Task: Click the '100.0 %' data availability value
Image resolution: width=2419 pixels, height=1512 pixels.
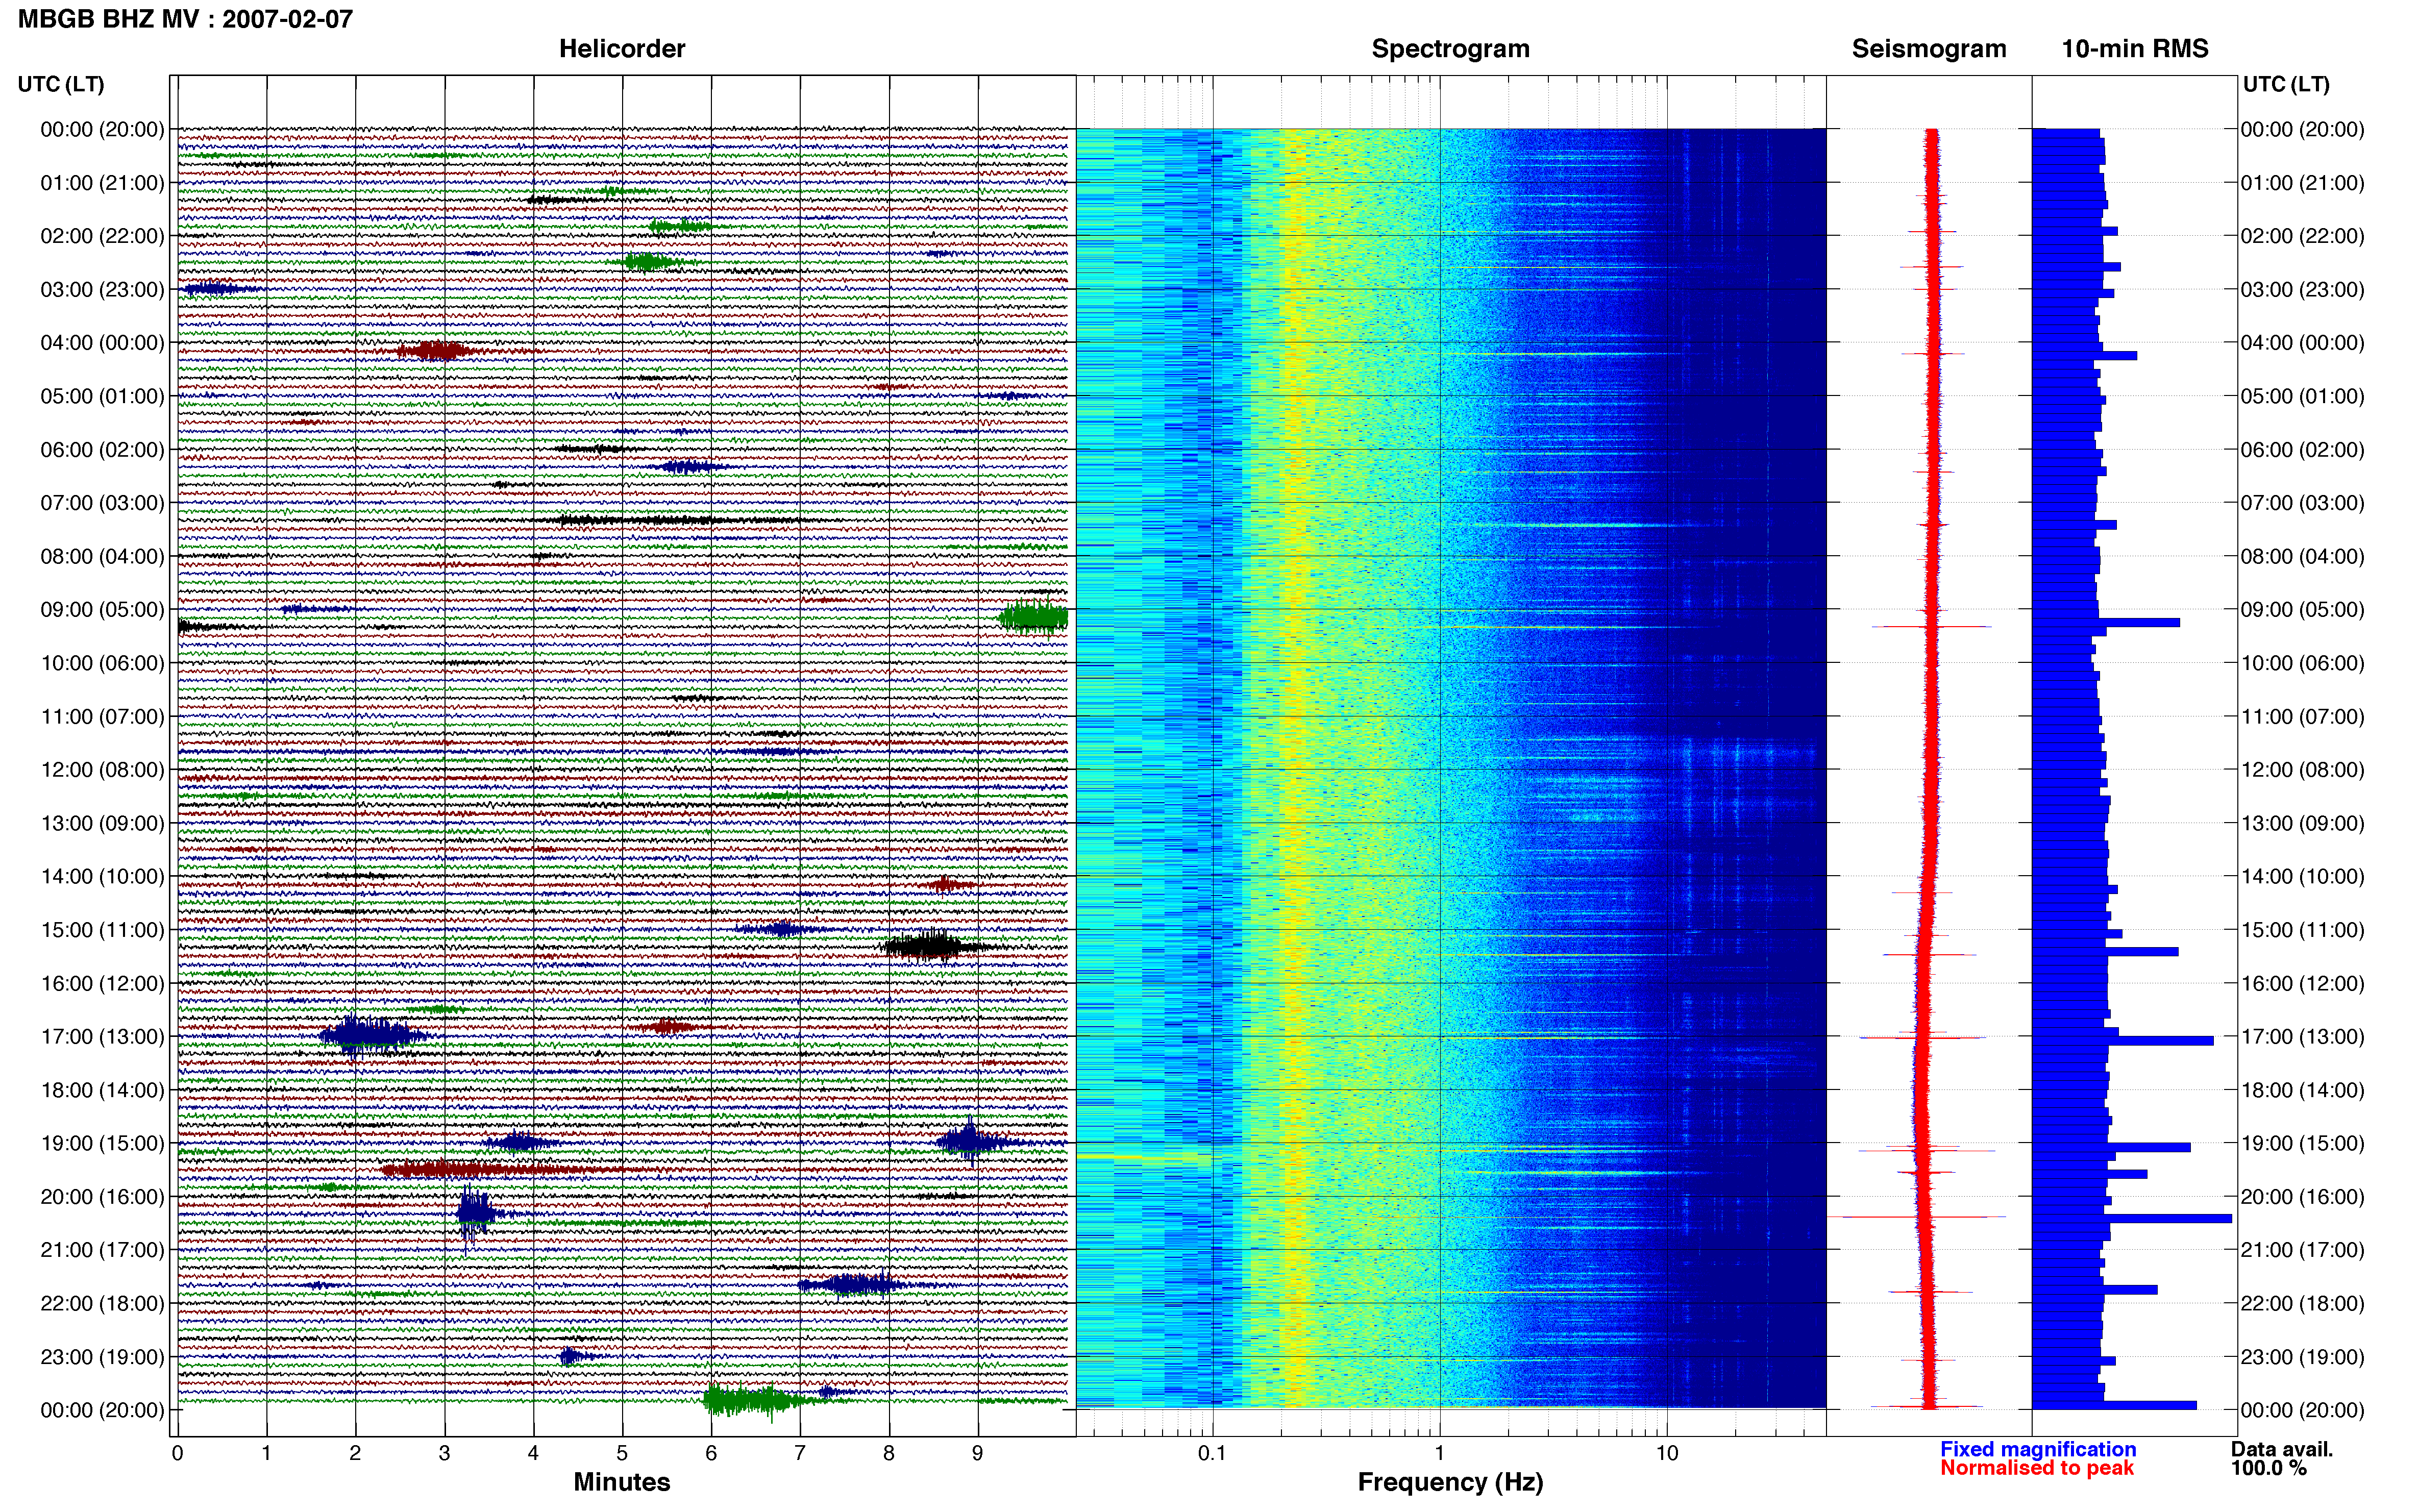Action: 2268,1468
